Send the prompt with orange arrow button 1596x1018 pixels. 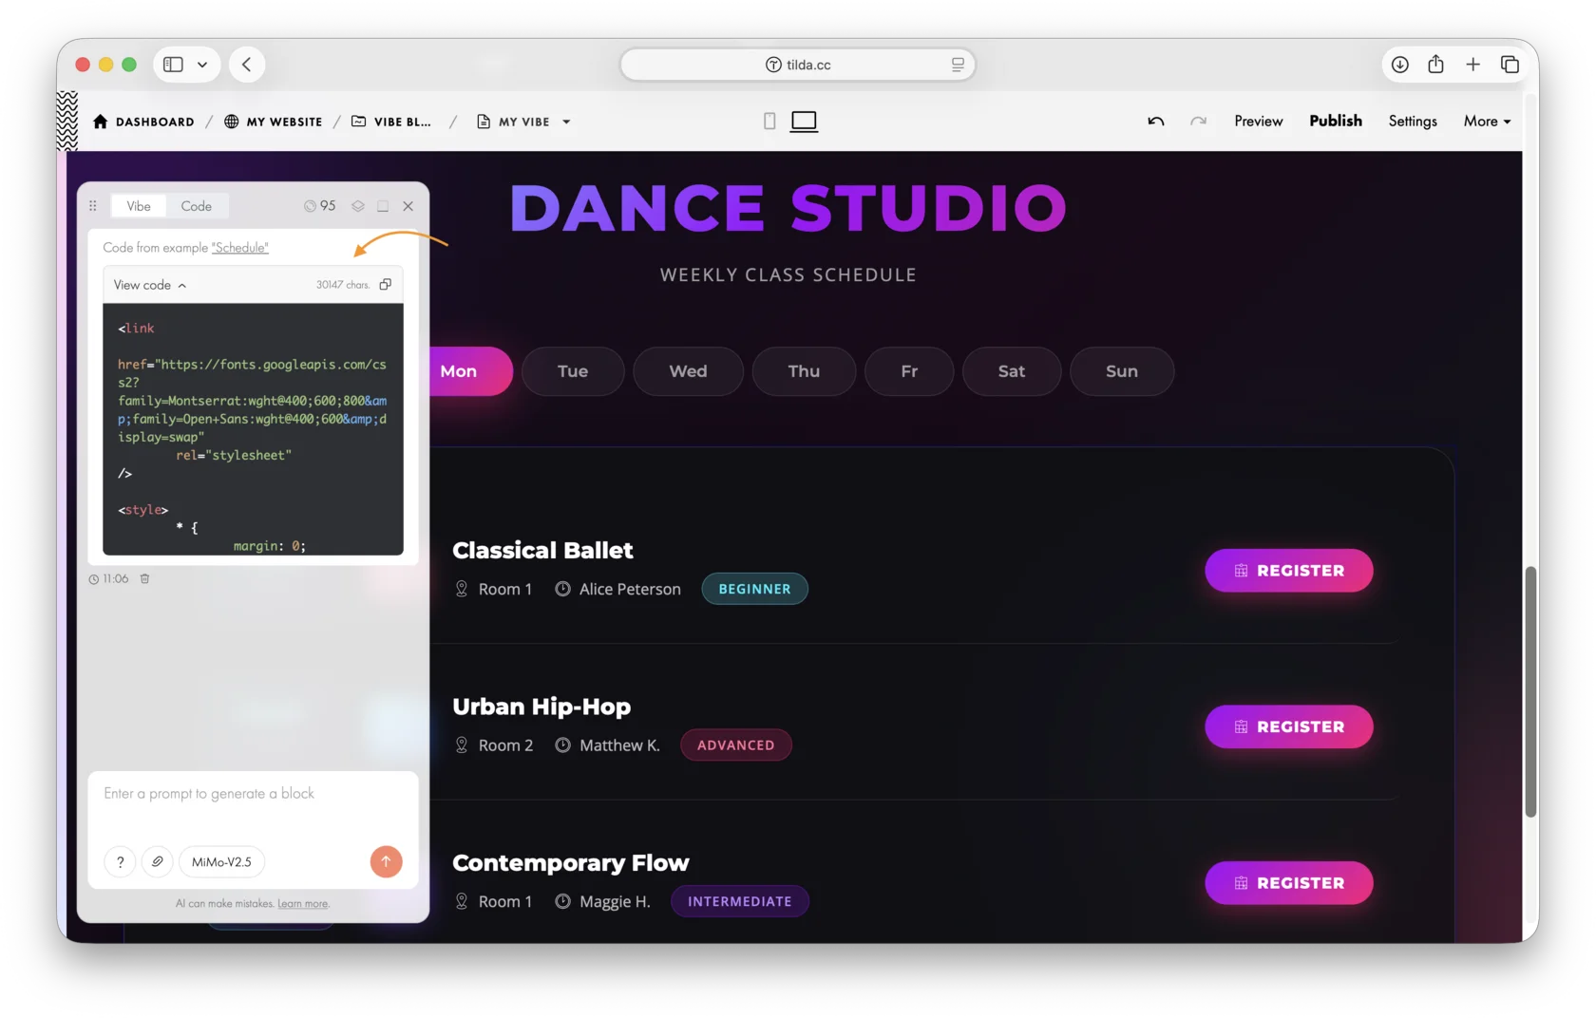(x=386, y=861)
